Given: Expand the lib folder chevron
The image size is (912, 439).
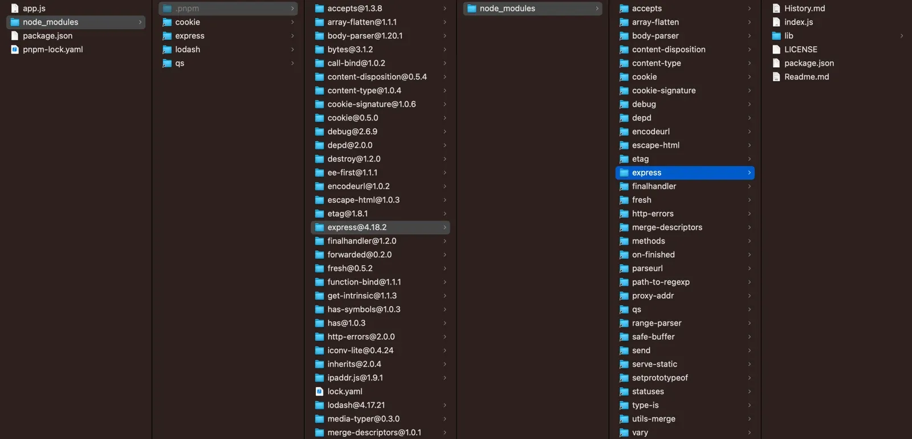Looking at the screenshot, I should (902, 36).
